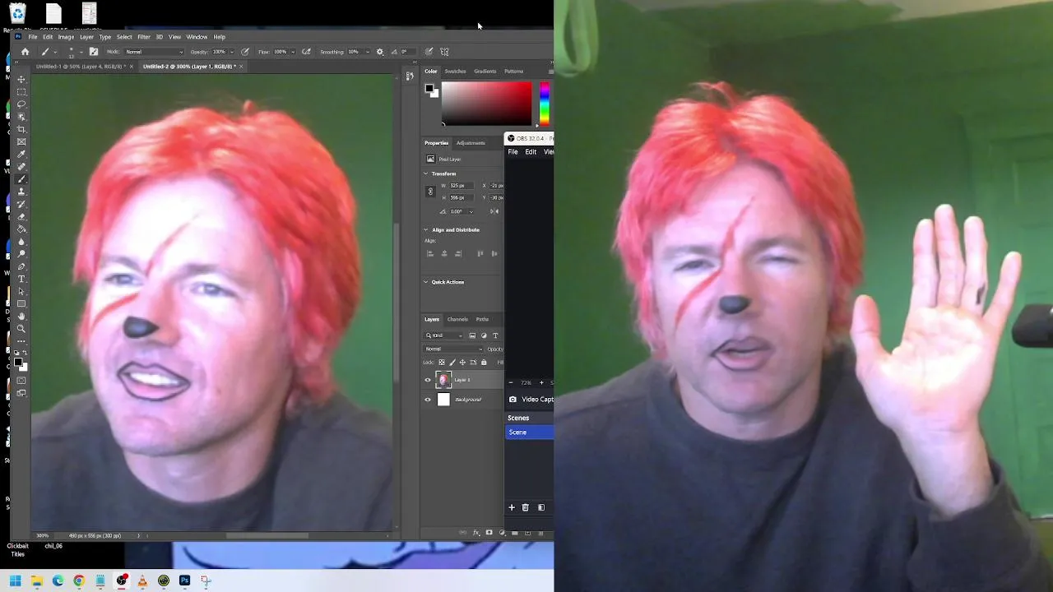Viewport: 1053px width, 592px height.
Task: Collapse the Quick Actions section
Action: point(426,282)
